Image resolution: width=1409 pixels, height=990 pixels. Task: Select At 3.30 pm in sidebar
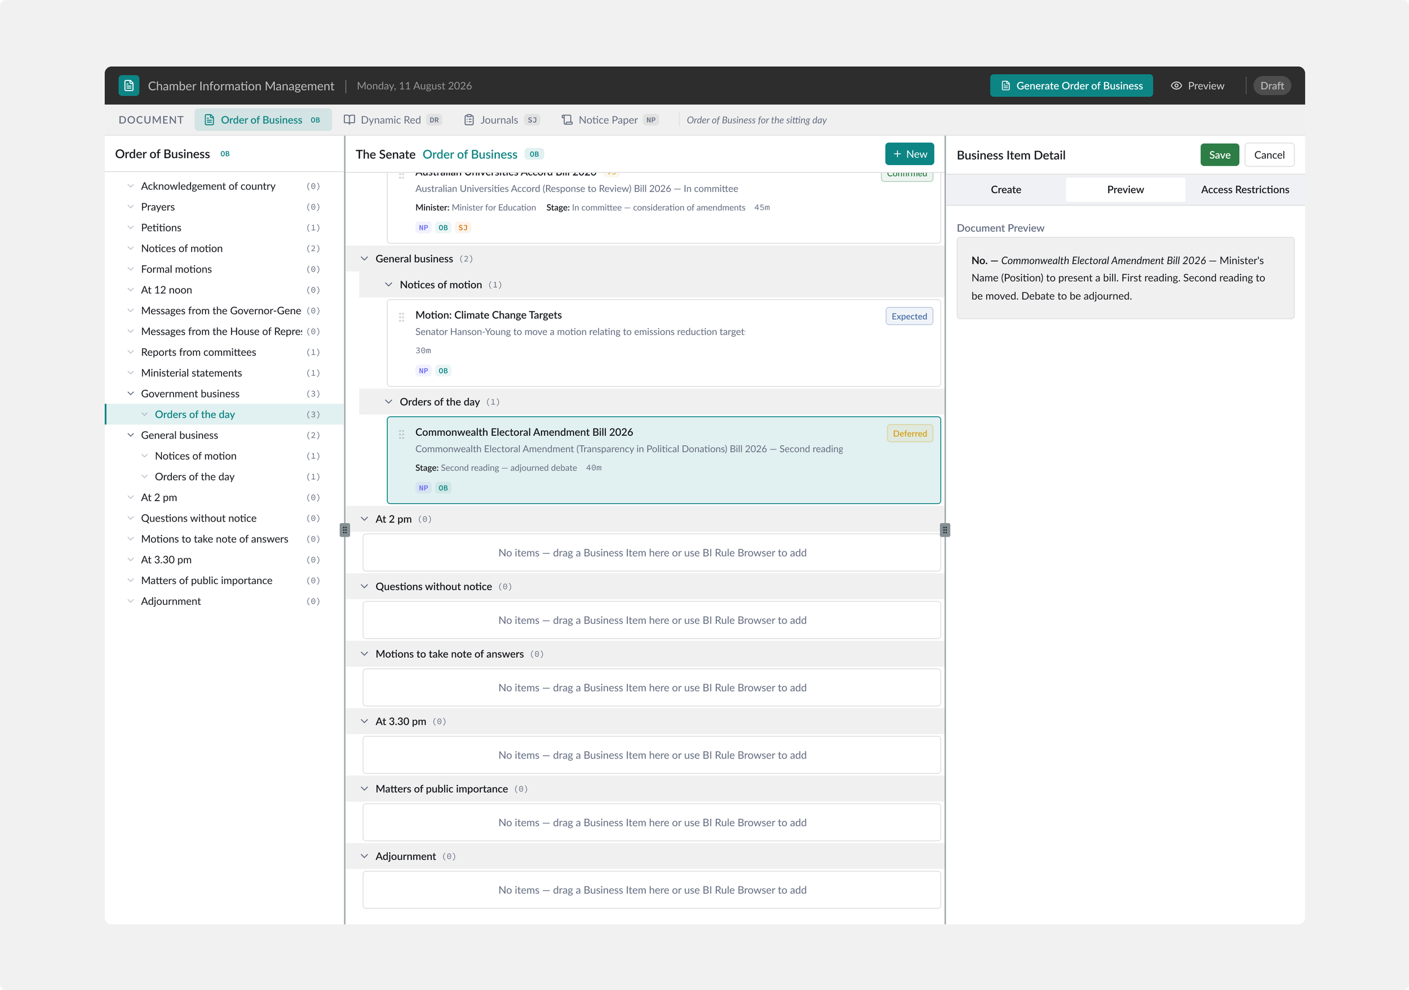click(x=225, y=560)
